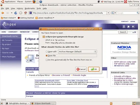Open the Edit menu
140x105 pixels.
click(x=7, y=8)
